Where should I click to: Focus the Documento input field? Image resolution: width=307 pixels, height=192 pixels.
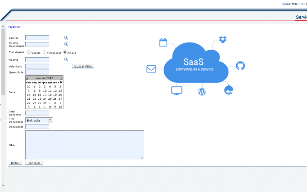(37, 127)
